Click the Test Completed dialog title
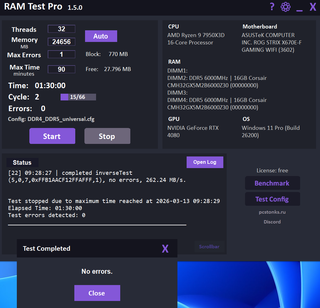 47,249
